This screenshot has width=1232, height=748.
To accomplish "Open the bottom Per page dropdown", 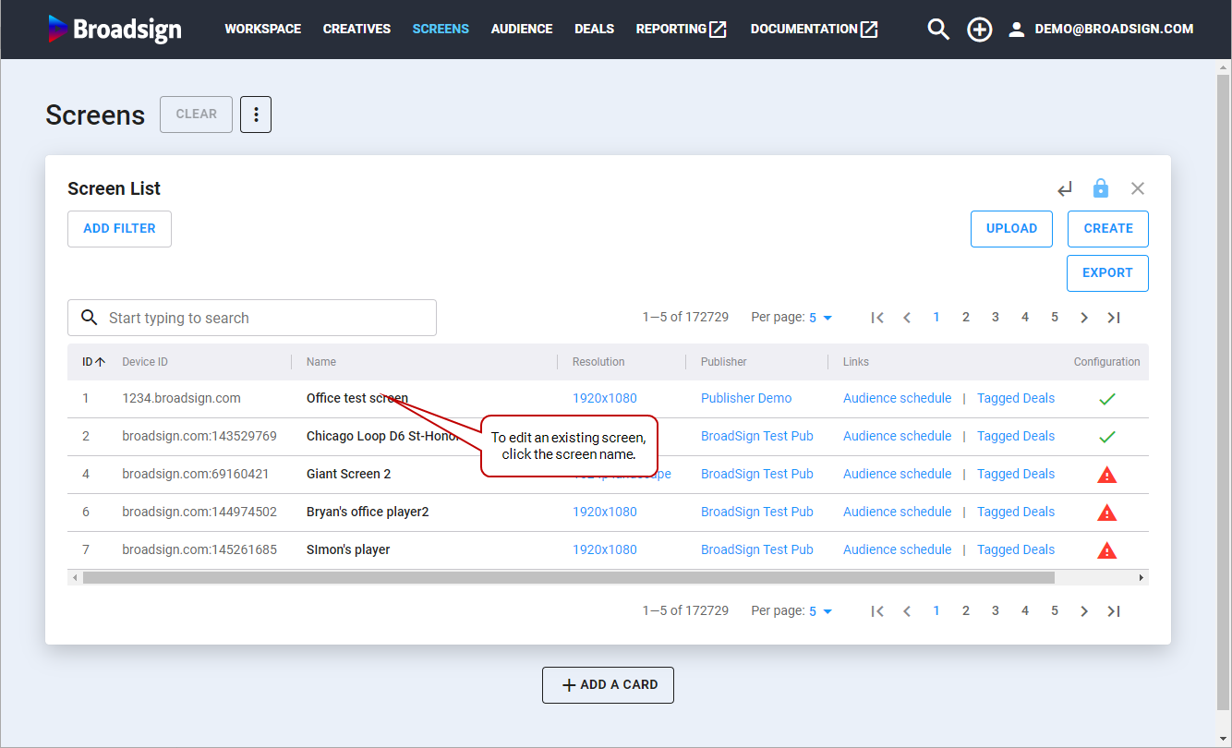I will tap(820, 611).
